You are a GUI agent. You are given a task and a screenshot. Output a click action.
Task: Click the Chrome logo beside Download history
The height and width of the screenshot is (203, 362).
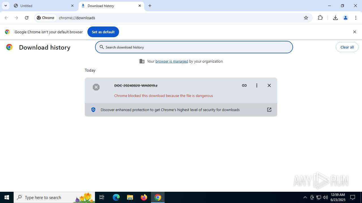tap(9, 47)
